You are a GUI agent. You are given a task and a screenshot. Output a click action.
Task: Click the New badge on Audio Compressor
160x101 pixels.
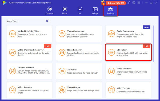146,27
